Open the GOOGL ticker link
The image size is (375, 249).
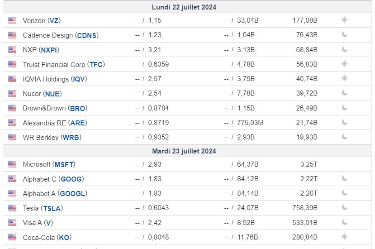(x=72, y=194)
